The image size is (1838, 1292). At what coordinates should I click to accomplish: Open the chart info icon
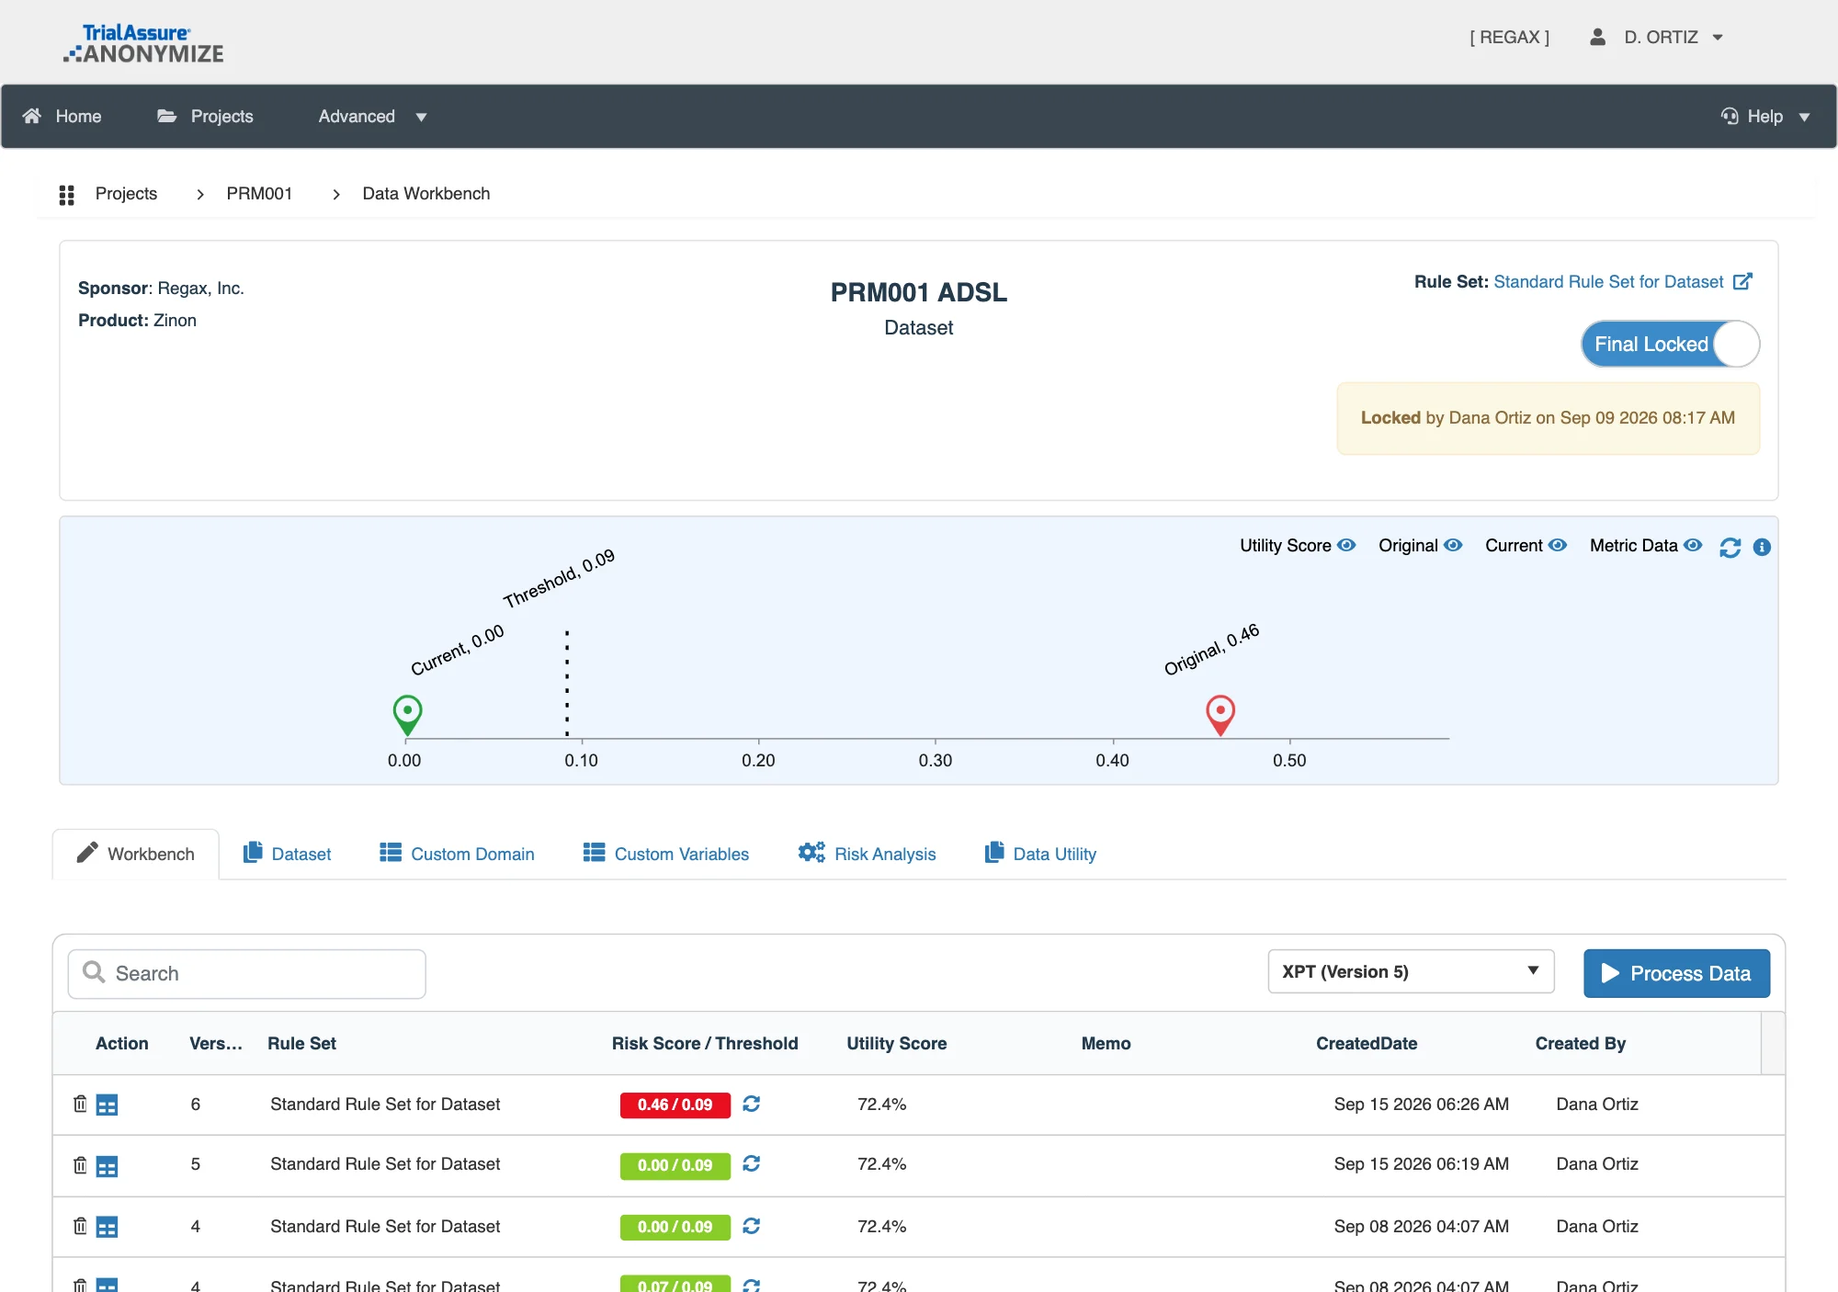click(x=1762, y=548)
